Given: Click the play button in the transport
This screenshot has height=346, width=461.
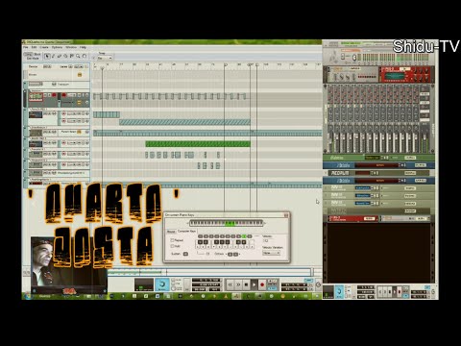Looking at the screenshot, I should [x=254, y=284].
